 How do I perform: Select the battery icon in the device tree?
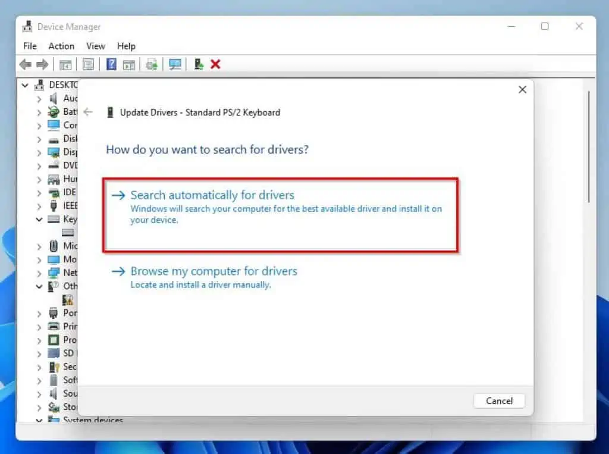pos(54,112)
